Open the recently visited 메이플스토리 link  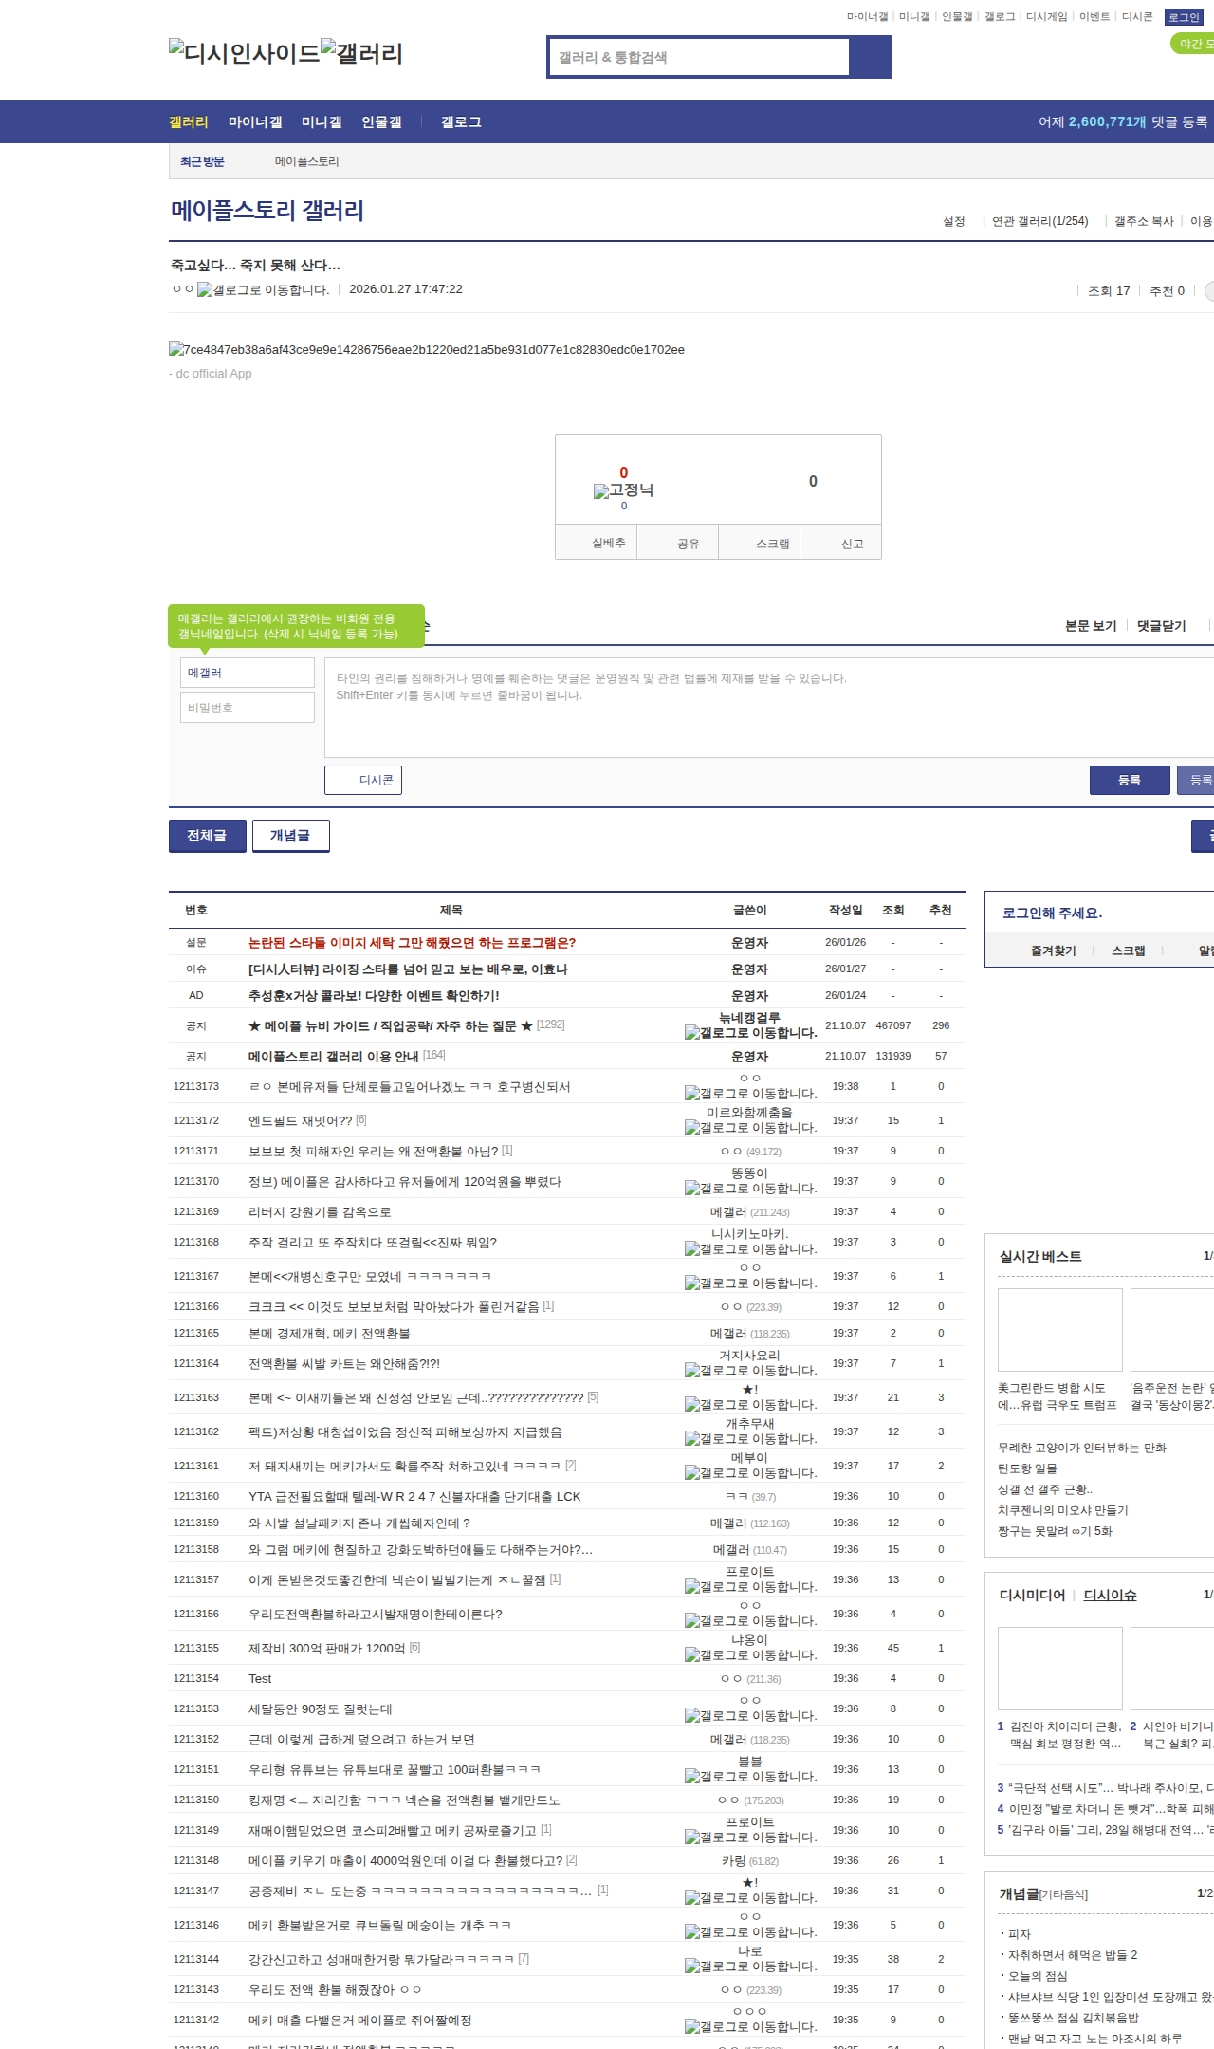click(x=306, y=162)
